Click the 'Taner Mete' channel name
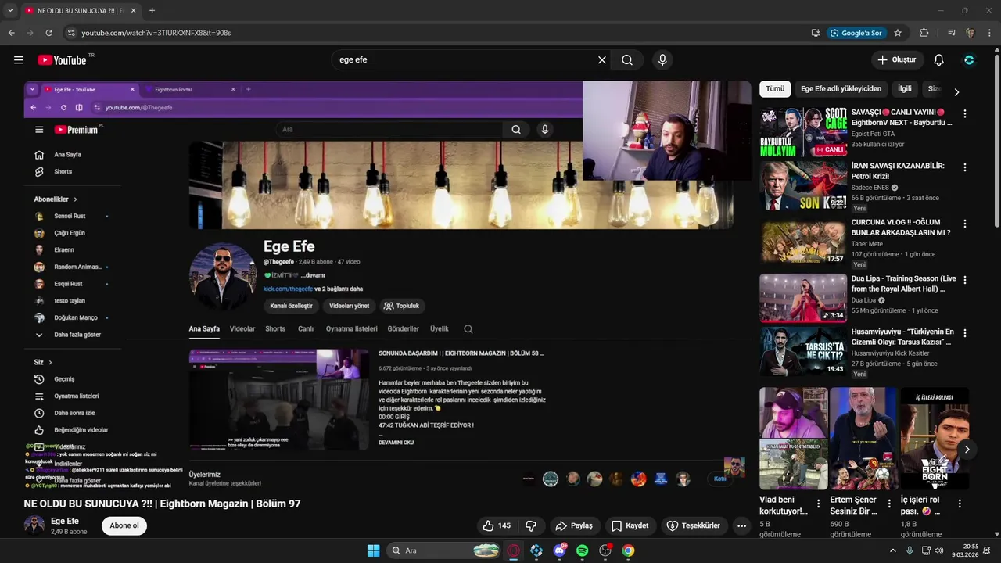Image resolution: width=1001 pixels, height=563 pixels. coord(866,244)
